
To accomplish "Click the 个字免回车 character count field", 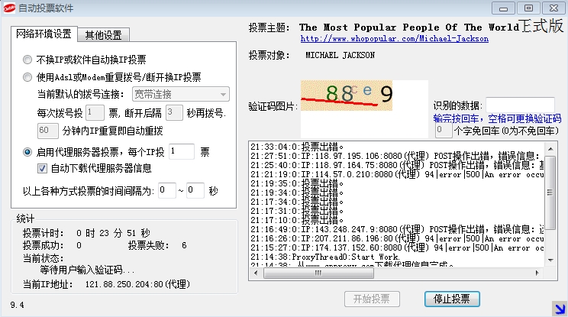I will [444, 131].
